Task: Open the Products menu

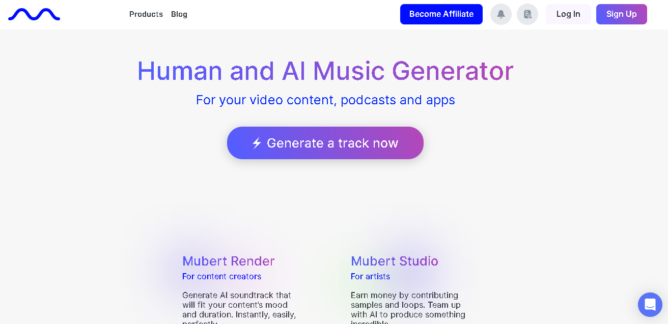Action: coord(146,14)
